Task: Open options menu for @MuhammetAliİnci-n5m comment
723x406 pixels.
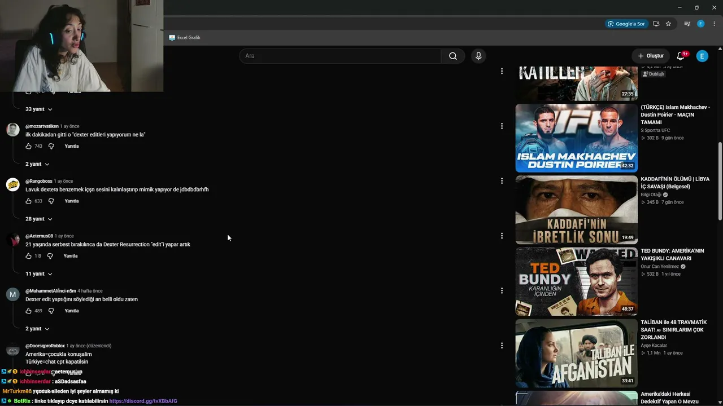Action: [x=502, y=290]
